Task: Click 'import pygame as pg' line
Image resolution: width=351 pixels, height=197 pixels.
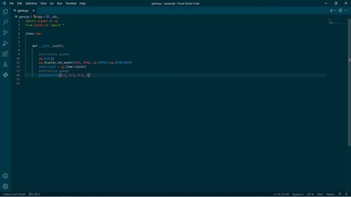Action: 42,21
